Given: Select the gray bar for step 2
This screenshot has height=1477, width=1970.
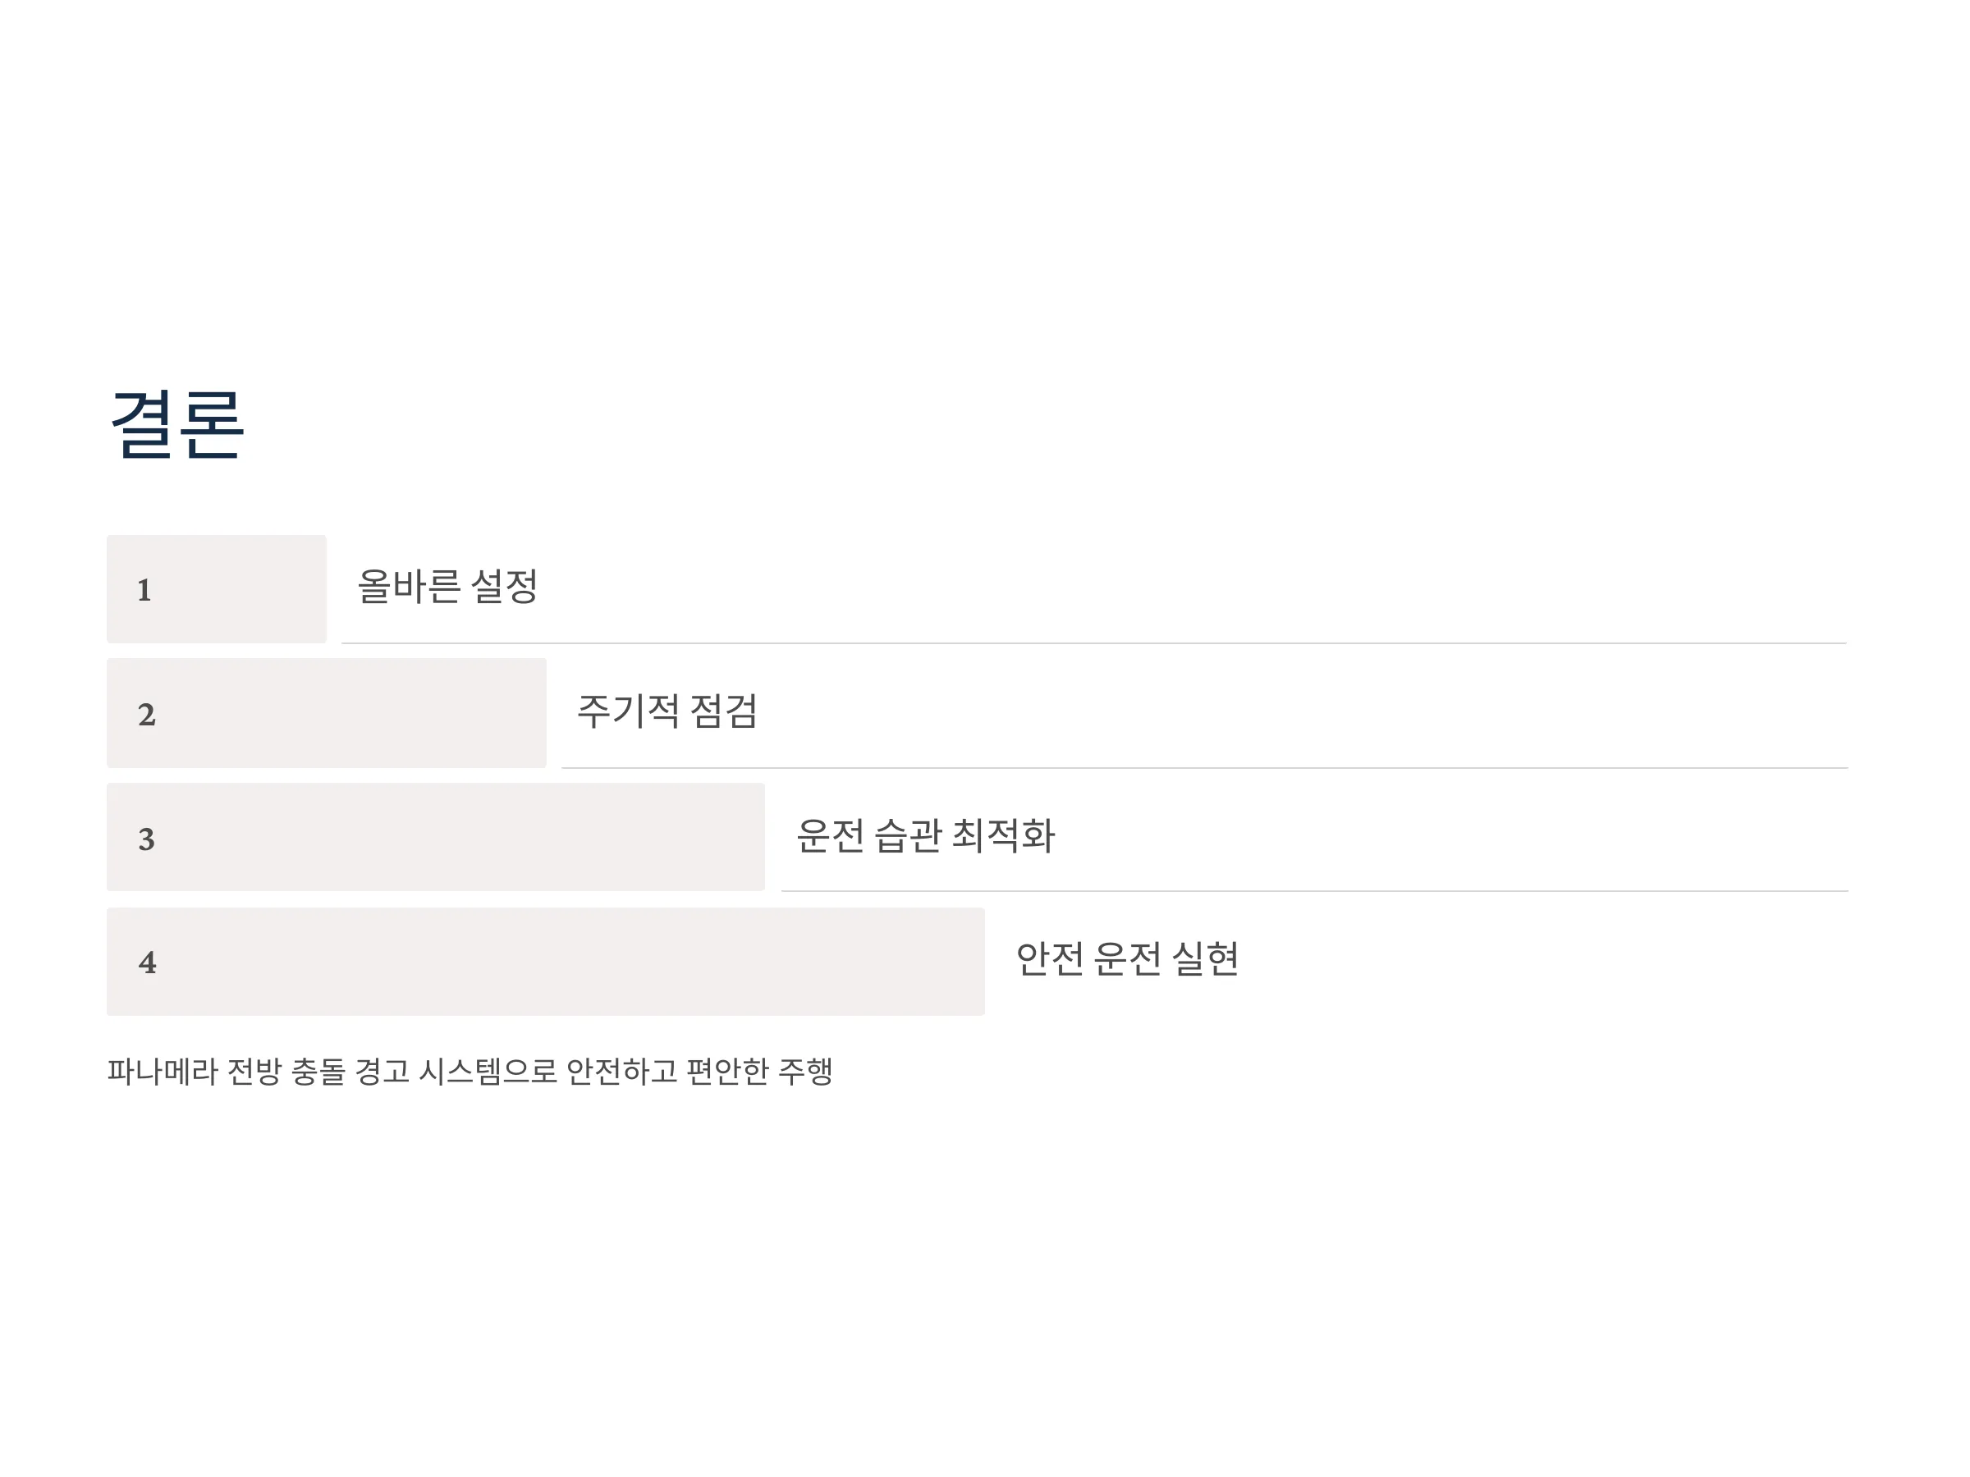Looking at the screenshot, I should click(327, 713).
